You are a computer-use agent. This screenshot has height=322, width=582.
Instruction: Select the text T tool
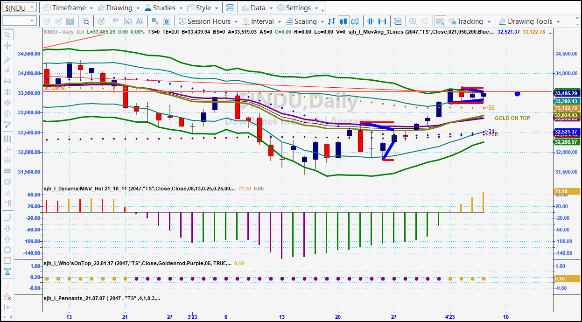pos(7,272)
